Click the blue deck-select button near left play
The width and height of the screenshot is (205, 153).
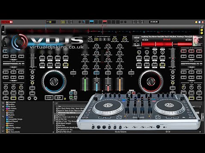pos(71,93)
